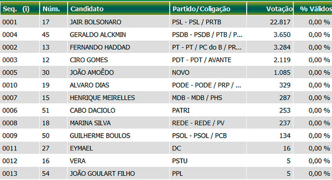The image size is (332, 180).
Task: Click the 22.817 vote count cell
Action: point(270,22)
